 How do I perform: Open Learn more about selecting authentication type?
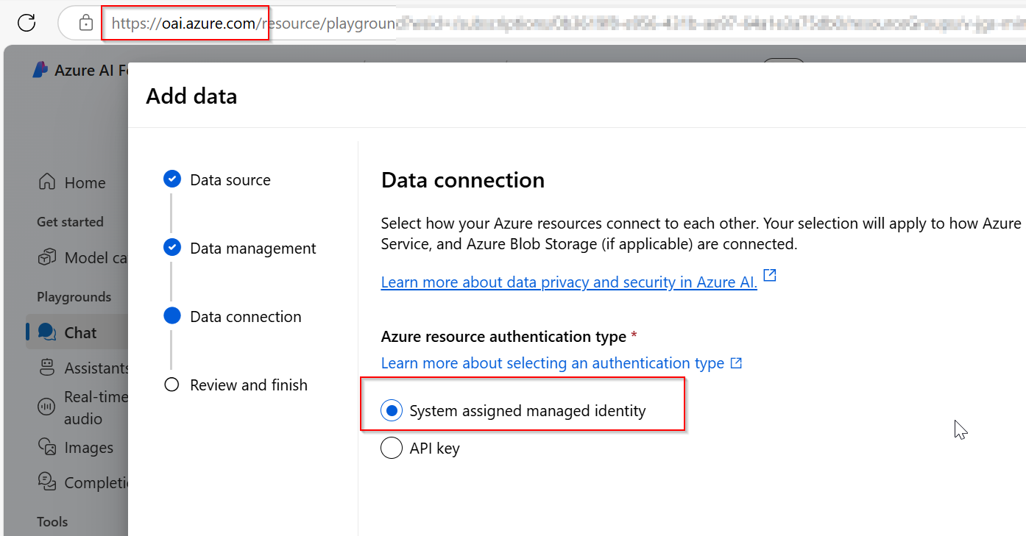pos(553,362)
